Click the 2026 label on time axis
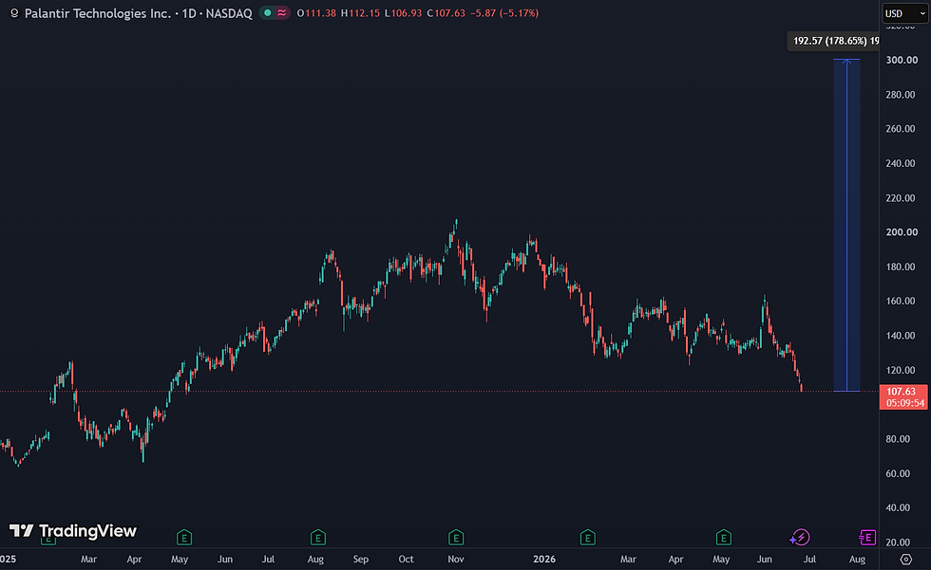This screenshot has height=570, width=931. 544,560
